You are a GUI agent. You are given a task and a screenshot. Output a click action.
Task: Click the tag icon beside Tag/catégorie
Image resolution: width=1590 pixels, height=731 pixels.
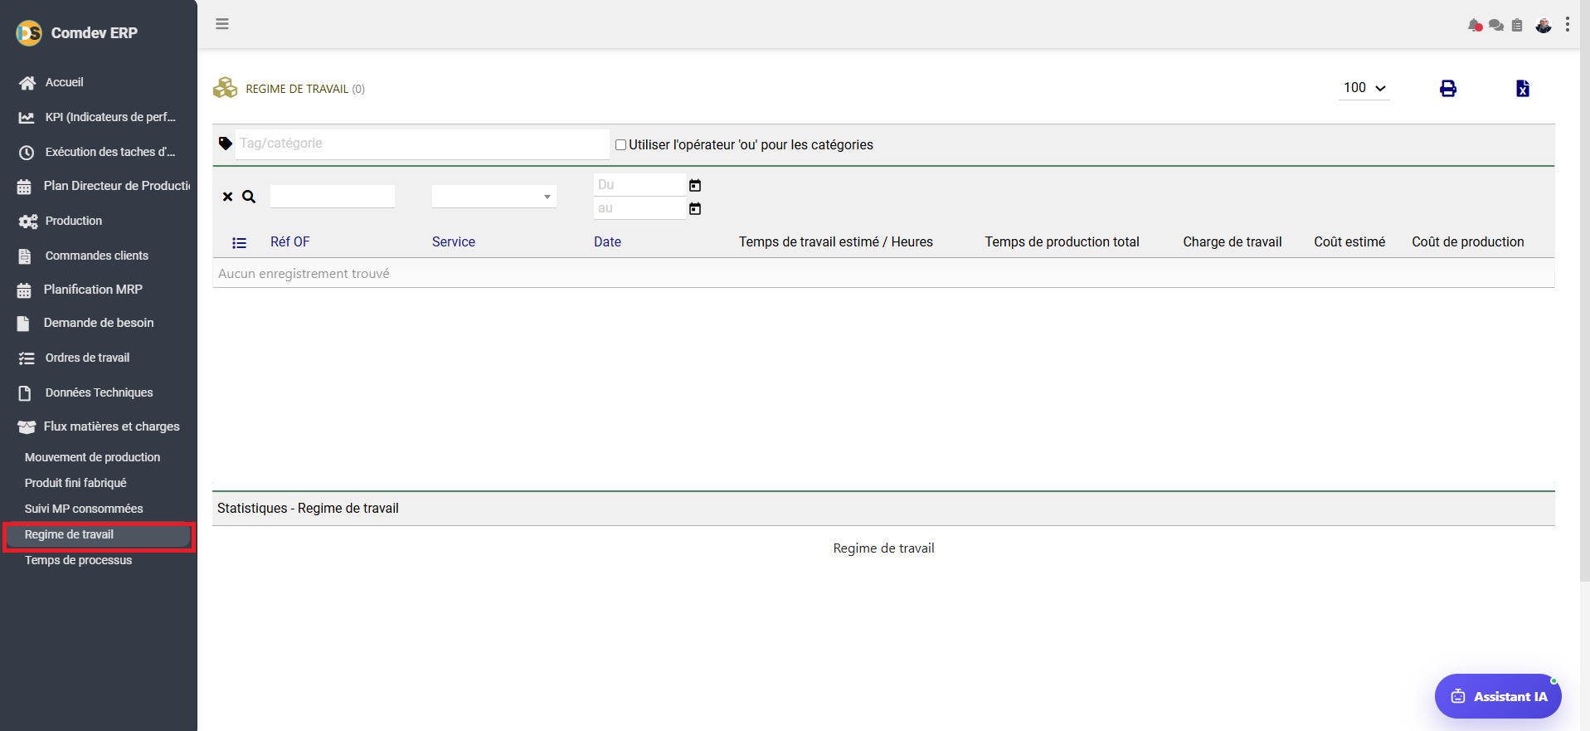click(x=226, y=144)
